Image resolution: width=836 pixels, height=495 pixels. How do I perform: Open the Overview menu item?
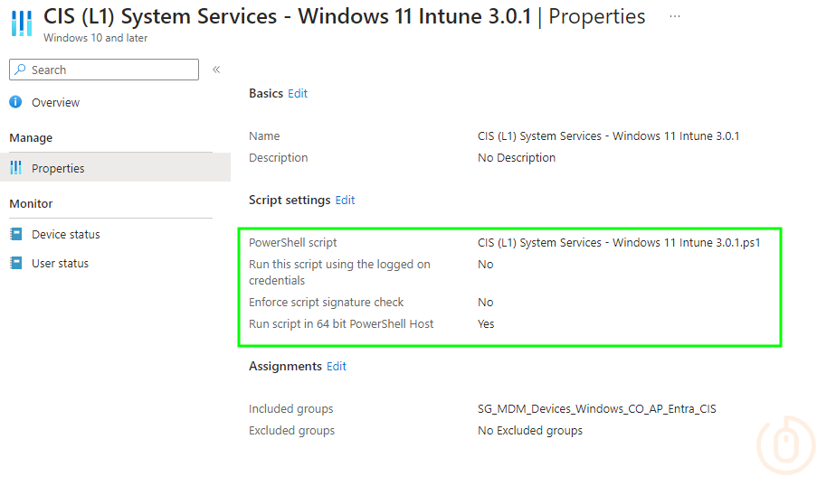coord(55,103)
